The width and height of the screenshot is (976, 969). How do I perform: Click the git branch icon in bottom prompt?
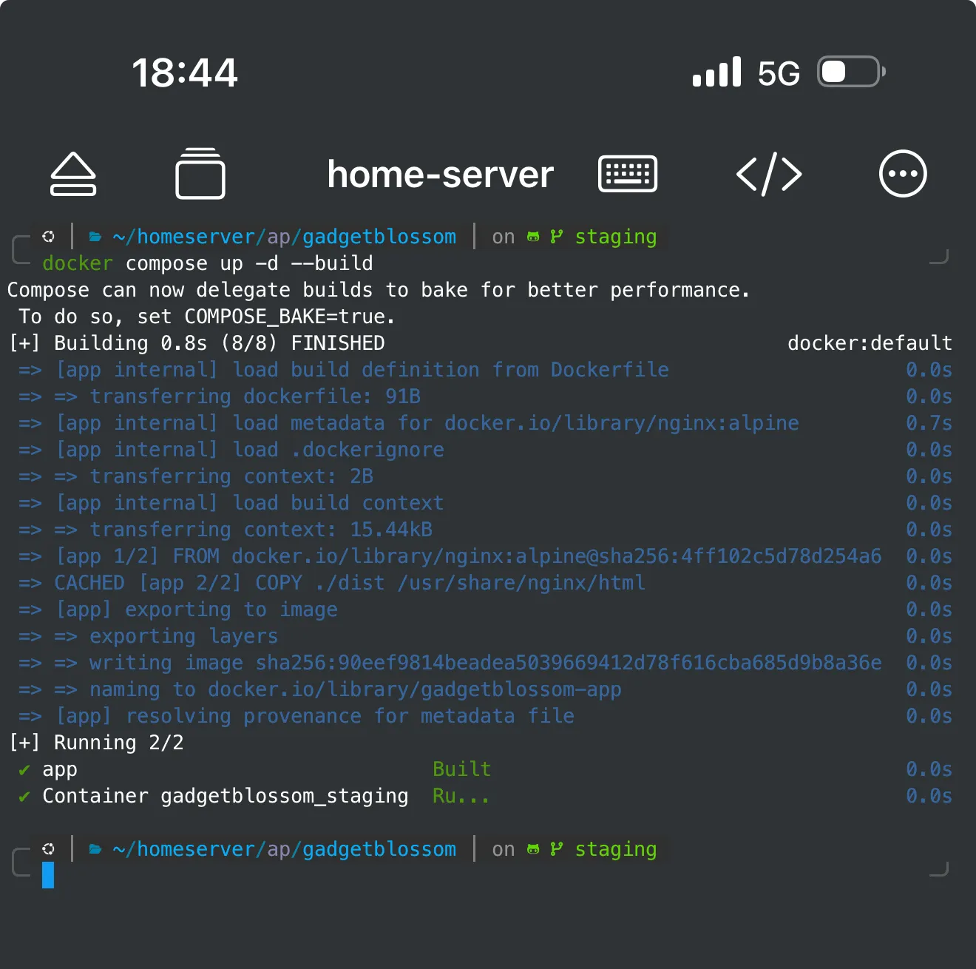(x=556, y=849)
